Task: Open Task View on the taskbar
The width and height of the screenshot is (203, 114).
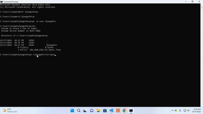Action: coord(85,111)
